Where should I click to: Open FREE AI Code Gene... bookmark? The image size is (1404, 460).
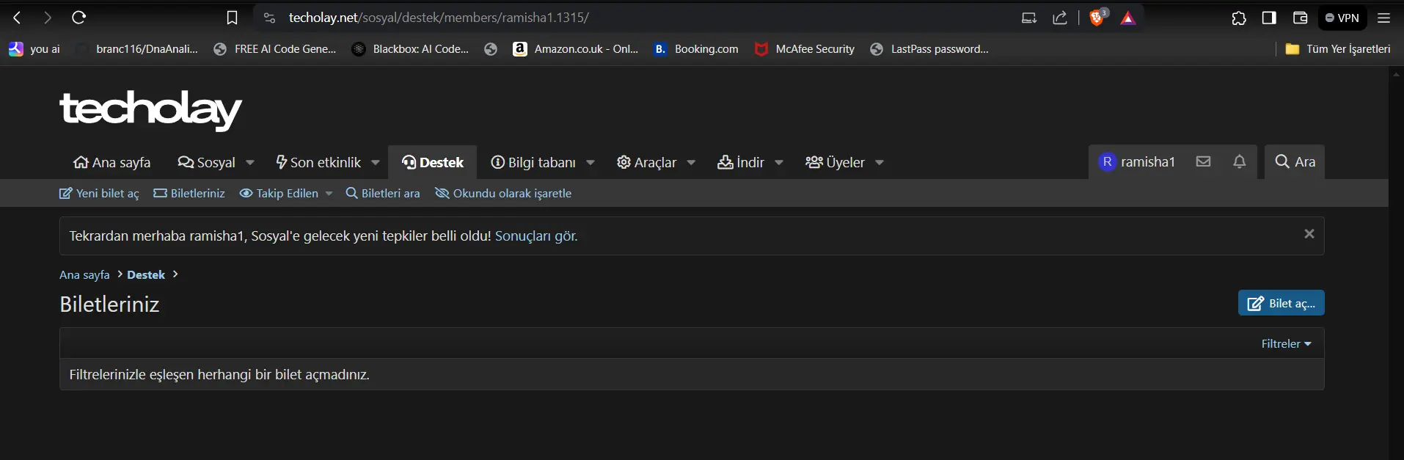coord(275,49)
